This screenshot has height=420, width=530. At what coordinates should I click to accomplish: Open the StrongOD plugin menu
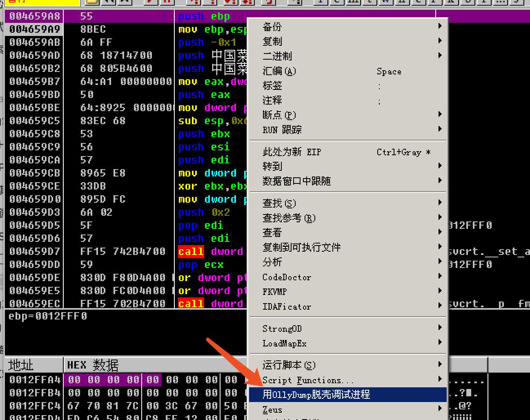point(348,328)
